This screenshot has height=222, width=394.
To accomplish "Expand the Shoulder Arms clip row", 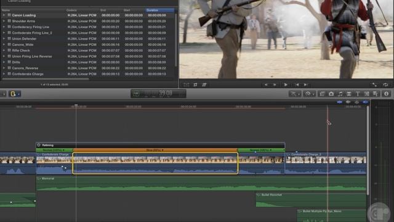I will click(4, 21).
